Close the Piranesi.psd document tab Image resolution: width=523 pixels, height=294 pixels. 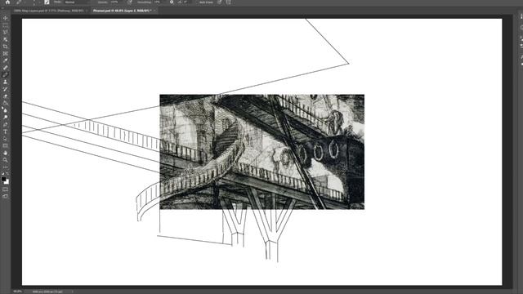tap(154, 11)
